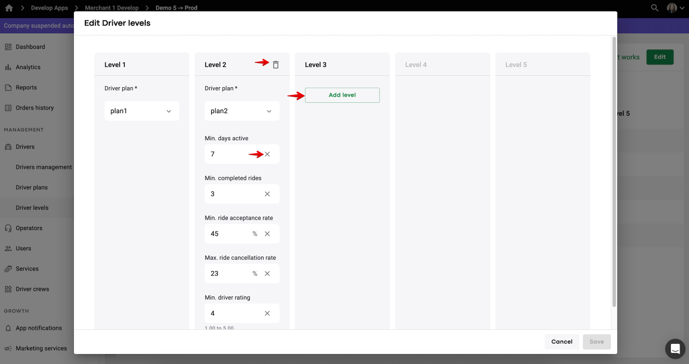The width and height of the screenshot is (689, 364).
Task: Click the Save button in the dialog
Action: click(x=597, y=342)
